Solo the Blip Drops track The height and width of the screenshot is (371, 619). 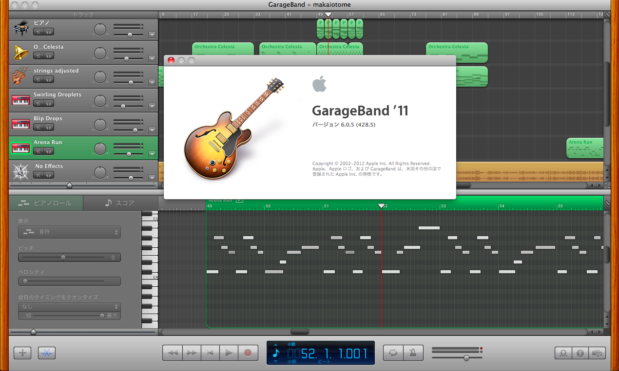point(49,127)
